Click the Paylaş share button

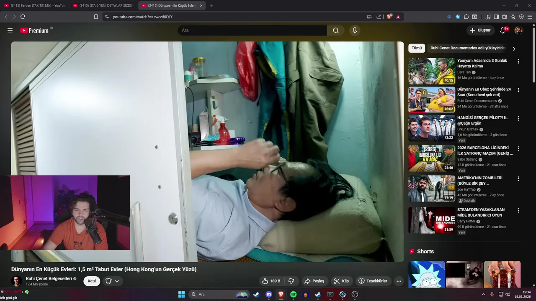click(x=314, y=281)
